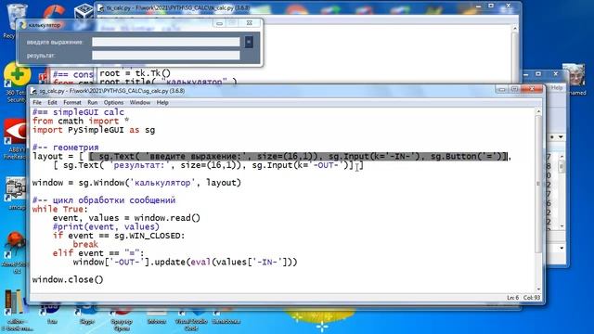Open the Skype desktop icon
This screenshot has width=594, height=334.
[x=86, y=313]
